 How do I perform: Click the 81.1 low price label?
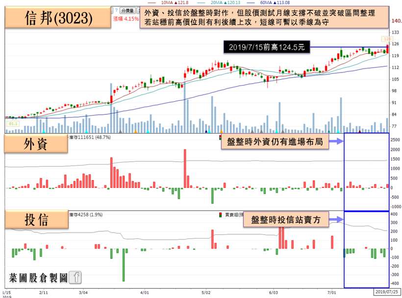[x=13, y=124]
